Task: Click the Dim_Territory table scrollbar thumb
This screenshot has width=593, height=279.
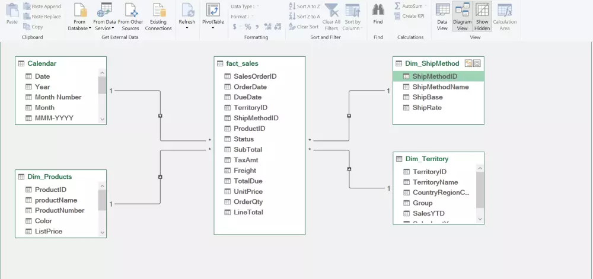Action: pyautogui.click(x=480, y=190)
